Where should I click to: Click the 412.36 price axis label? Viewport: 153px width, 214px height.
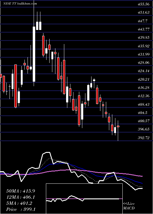tap(144, 96)
